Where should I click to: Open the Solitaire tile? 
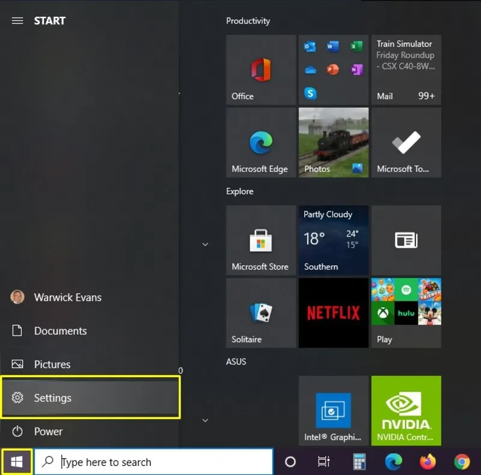[261, 313]
